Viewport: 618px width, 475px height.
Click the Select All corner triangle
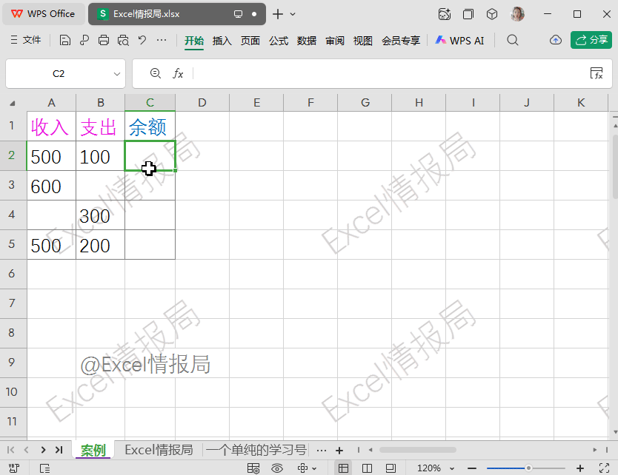12,103
